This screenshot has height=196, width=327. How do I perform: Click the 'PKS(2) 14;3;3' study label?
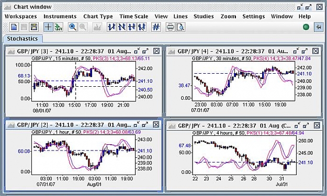[99, 132]
